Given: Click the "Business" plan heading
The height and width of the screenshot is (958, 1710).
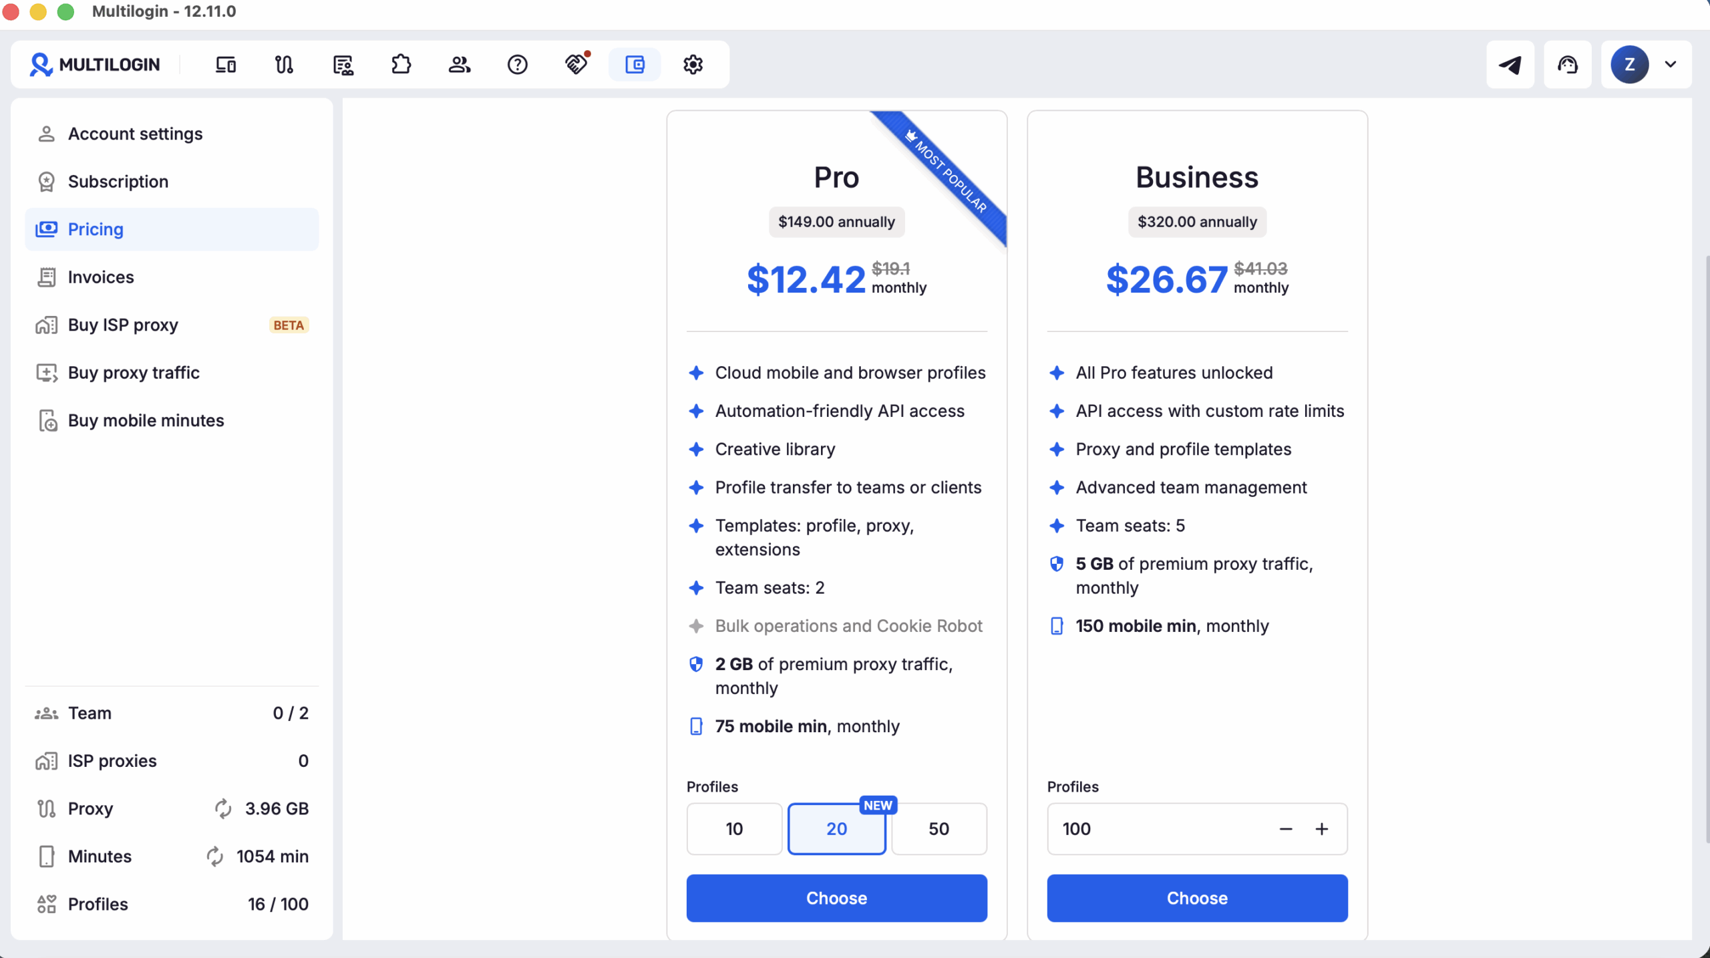Looking at the screenshot, I should coord(1197,178).
